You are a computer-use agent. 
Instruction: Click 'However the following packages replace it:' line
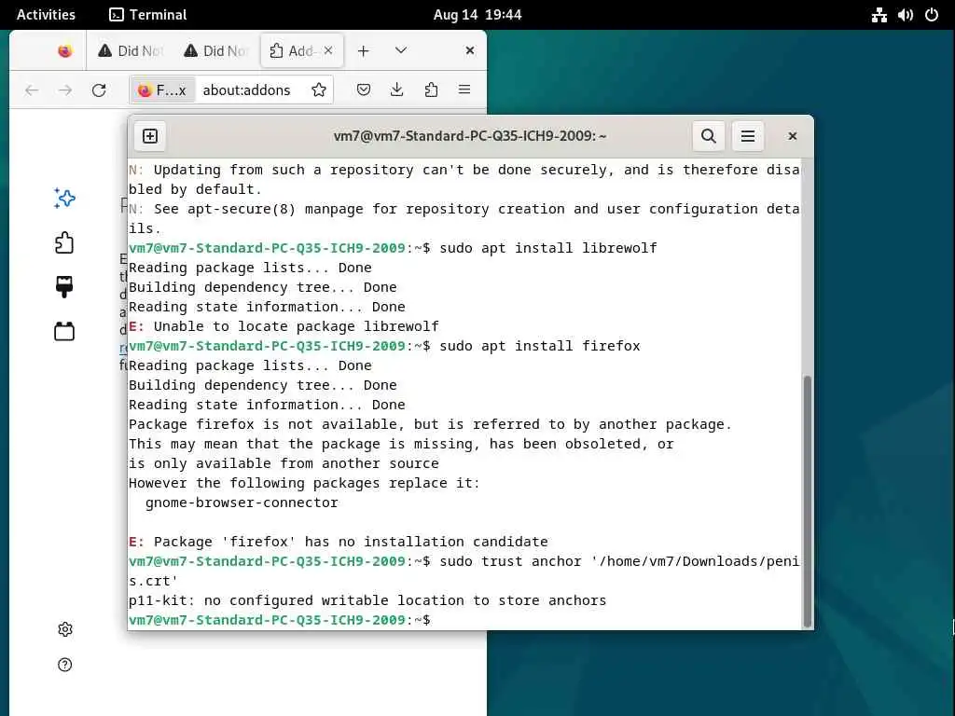pyautogui.click(x=304, y=484)
